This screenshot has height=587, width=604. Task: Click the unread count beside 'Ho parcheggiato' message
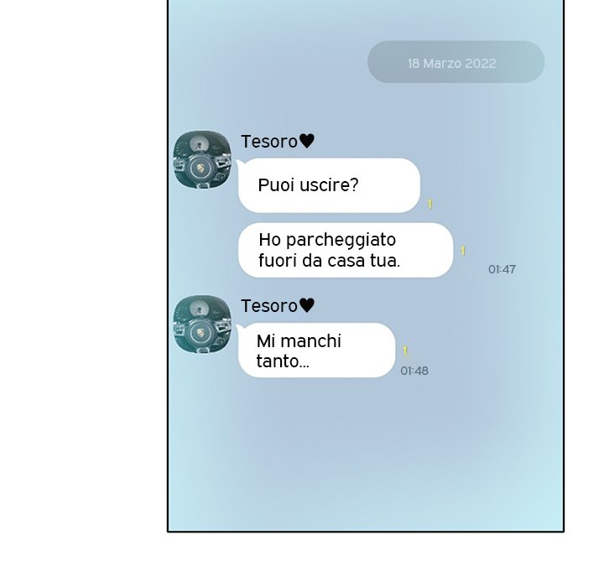(463, 251)
